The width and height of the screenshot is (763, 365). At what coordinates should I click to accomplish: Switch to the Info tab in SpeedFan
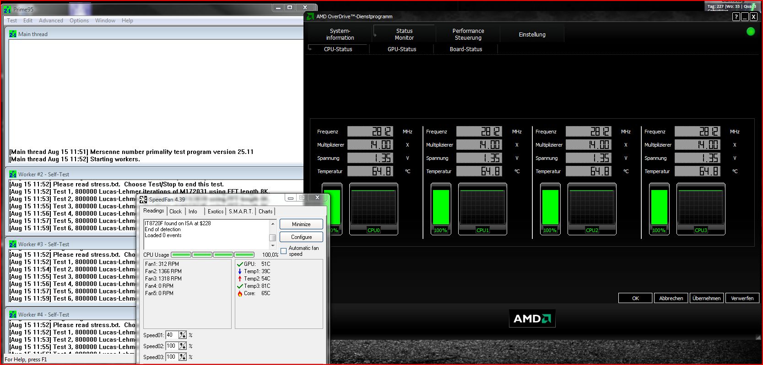pos(193,212)
